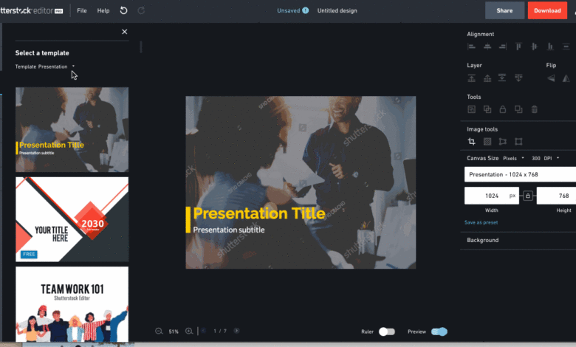Click the distort shape image tool

pos(503,141)
